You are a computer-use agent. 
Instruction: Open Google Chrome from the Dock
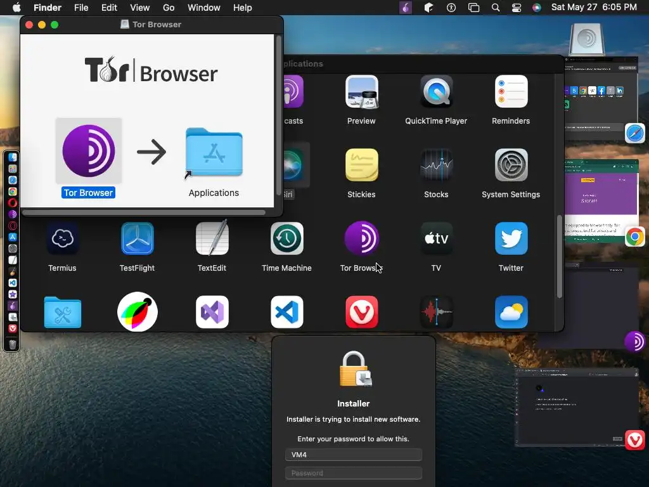[13, 192]
